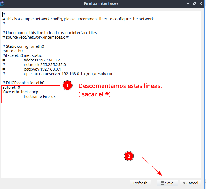Image resolution: width=206 pixels, height=189 pixels.
Task: Click the 'netmask 255.255.255.0' line
Action: (45, 65)
